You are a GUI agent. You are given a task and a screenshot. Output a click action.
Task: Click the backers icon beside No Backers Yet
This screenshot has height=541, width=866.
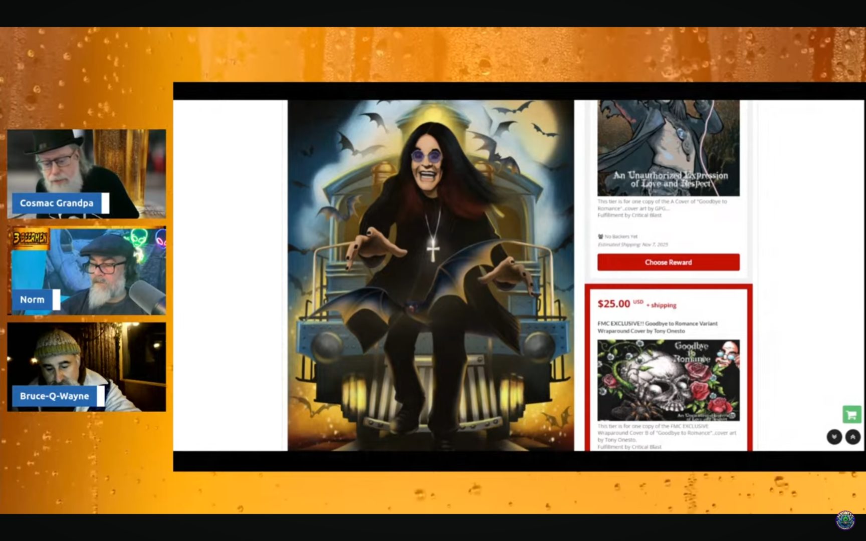tap(600, 236)
